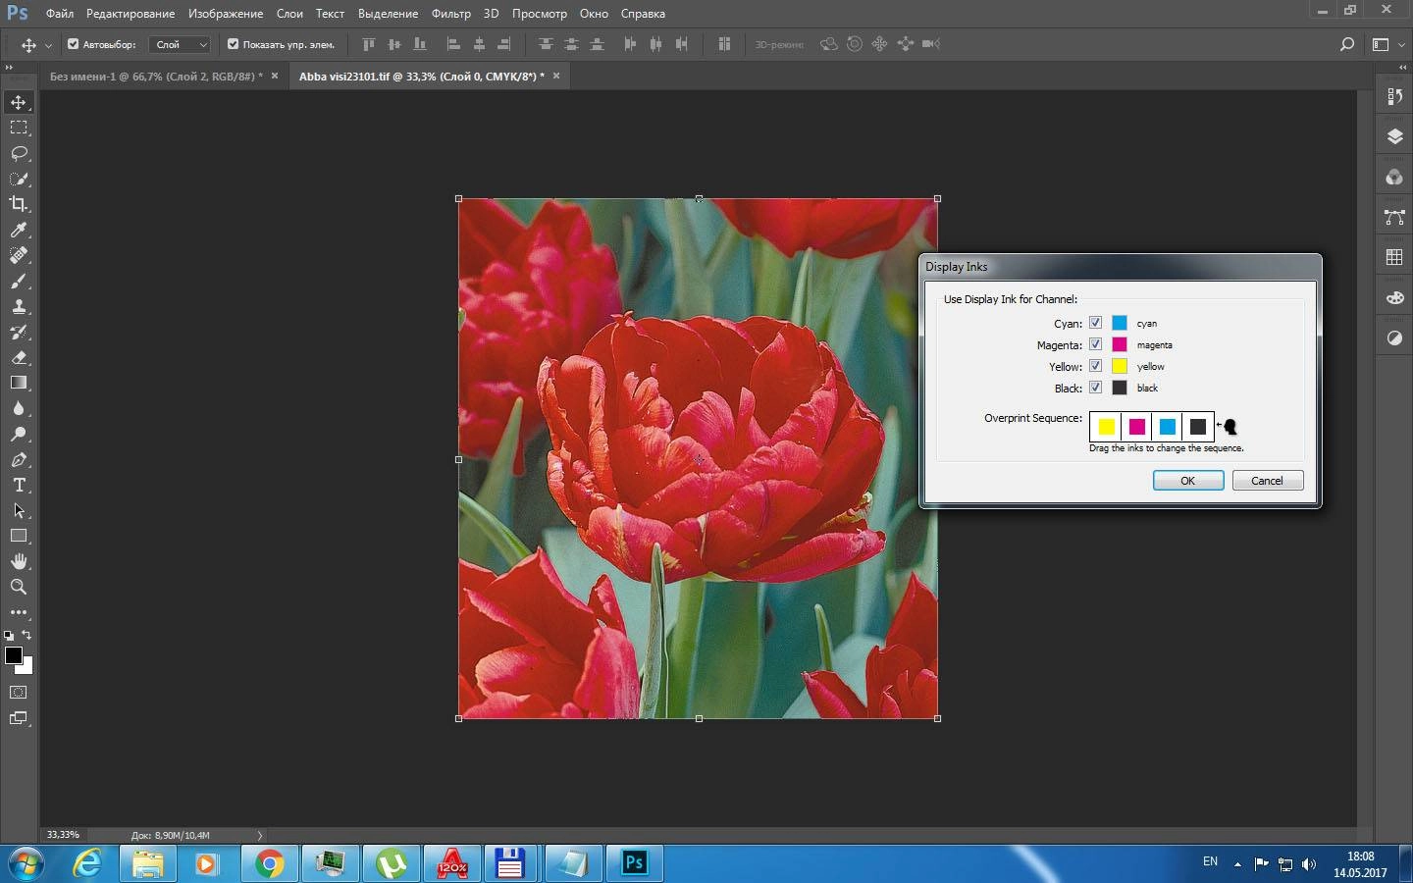Select the Zoom tool
Viewport: 1413px width, 883px height.
pyautogui.click(x=19, y=587)
